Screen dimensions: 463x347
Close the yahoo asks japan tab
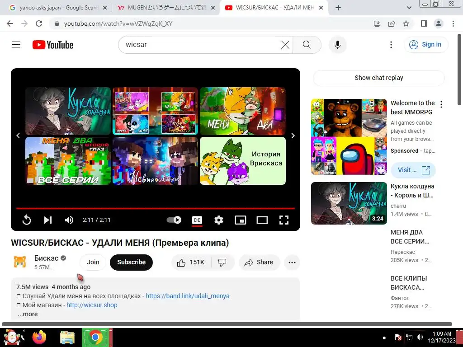point(105,8)
